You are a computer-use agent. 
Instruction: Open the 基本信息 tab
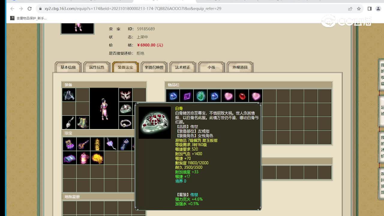[68, 67]
